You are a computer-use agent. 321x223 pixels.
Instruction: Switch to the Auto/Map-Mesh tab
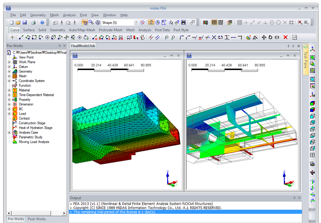coord(82,30)
